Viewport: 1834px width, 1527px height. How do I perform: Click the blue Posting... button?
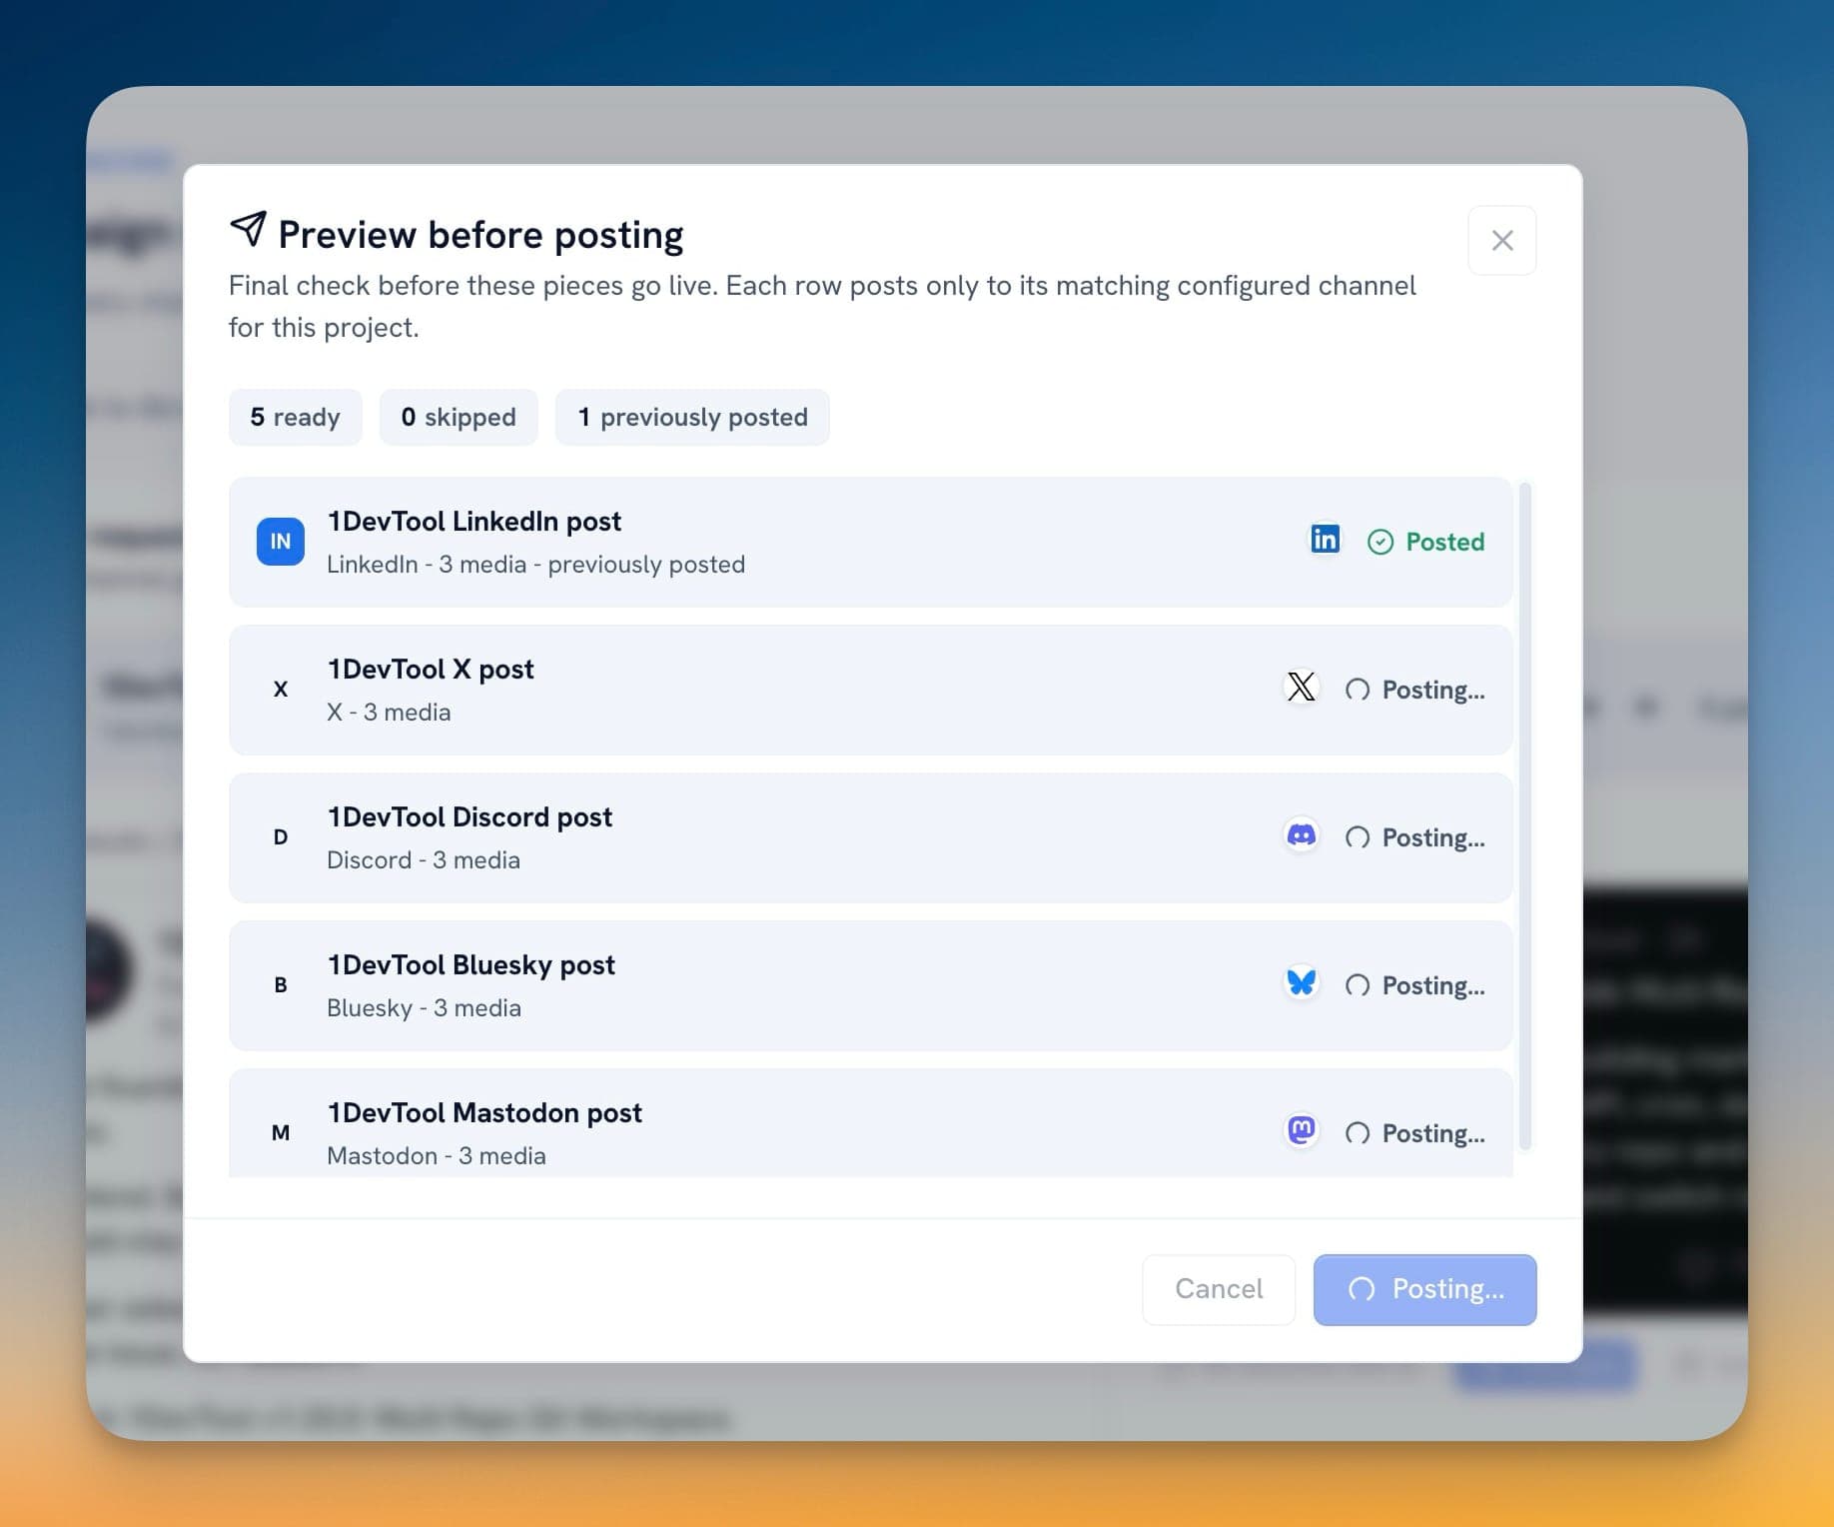tap(1424, 1289)
